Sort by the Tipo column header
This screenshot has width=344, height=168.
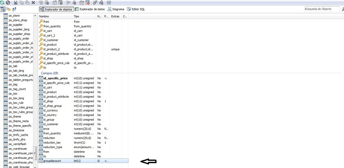[x=85, y=16]
